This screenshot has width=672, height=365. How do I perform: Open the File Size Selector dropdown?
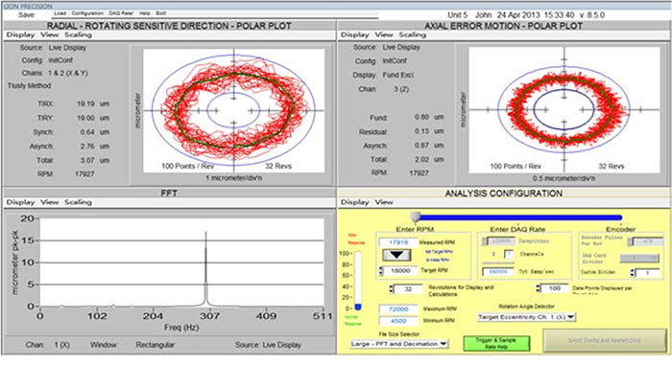pyautogui.click(x=399, y=344)
